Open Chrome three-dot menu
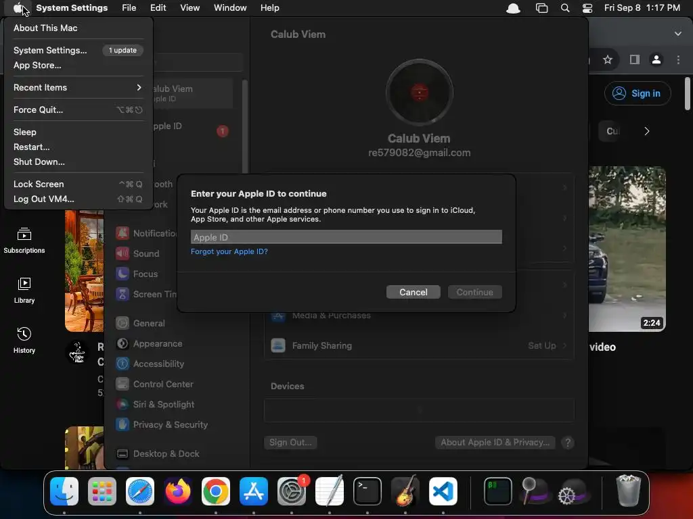 [x=678, y=59]
